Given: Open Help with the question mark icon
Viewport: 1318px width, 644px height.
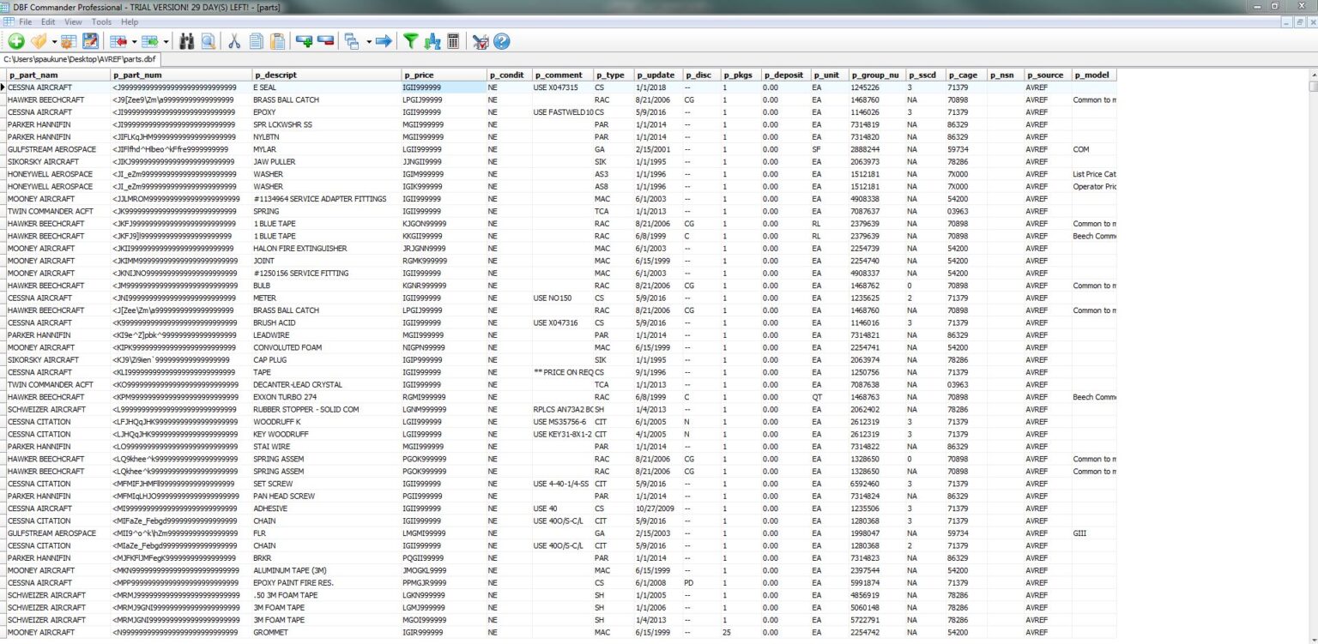Looking at the screenshot, I should (x=501, y=40).
